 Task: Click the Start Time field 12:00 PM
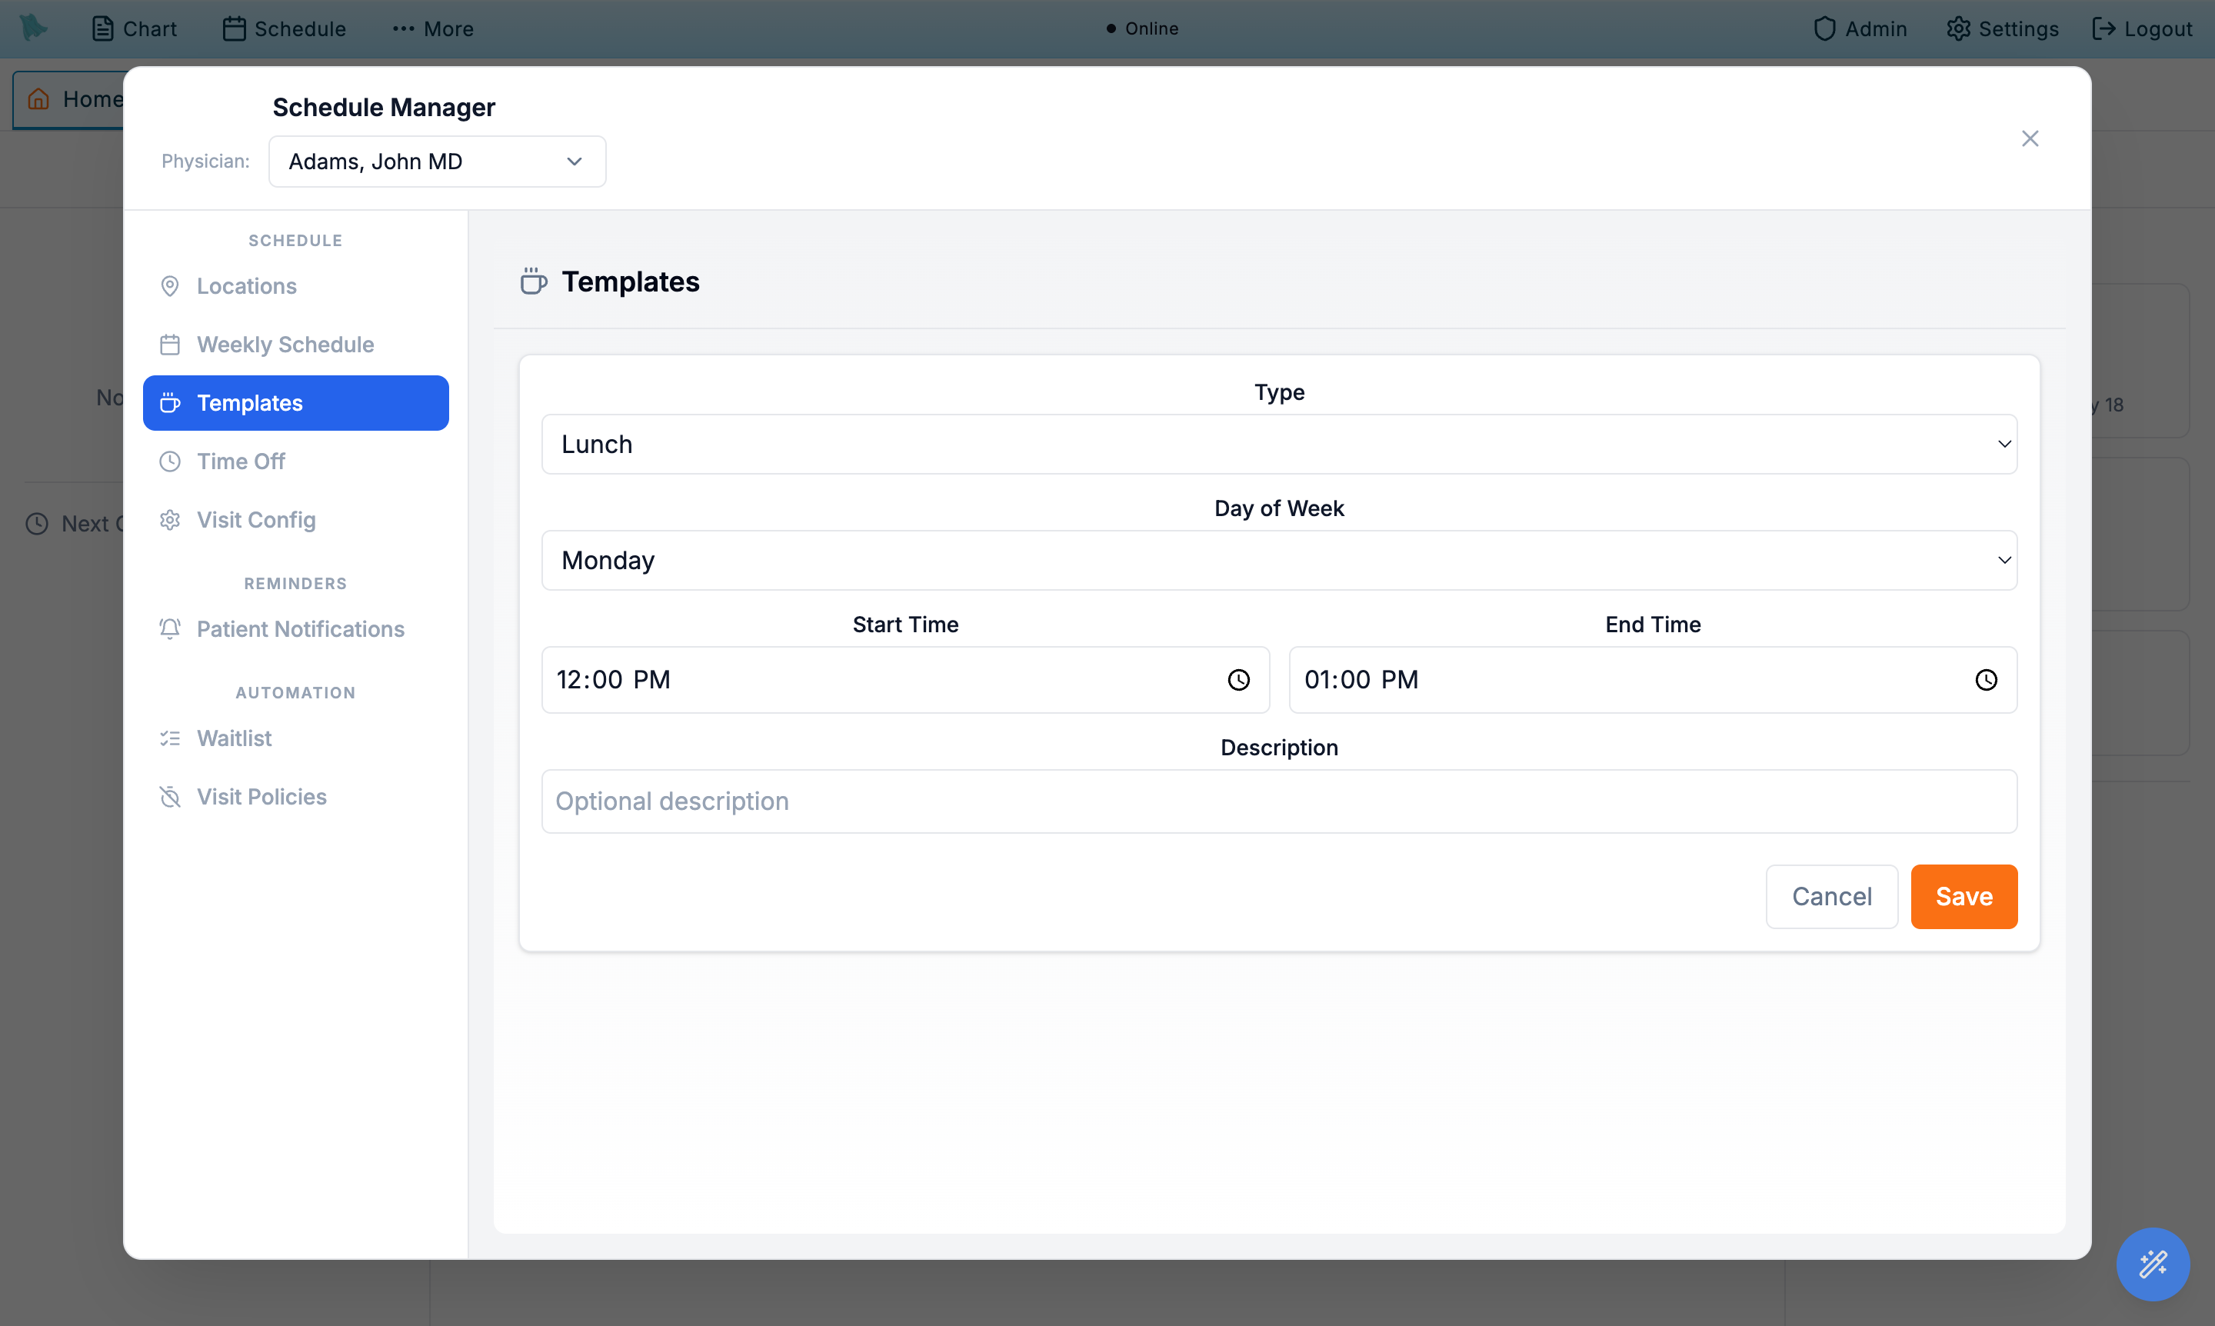pos(905,680)
